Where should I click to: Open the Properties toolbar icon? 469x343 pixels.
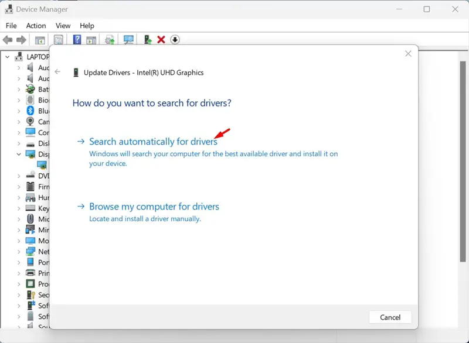(58, 40)
